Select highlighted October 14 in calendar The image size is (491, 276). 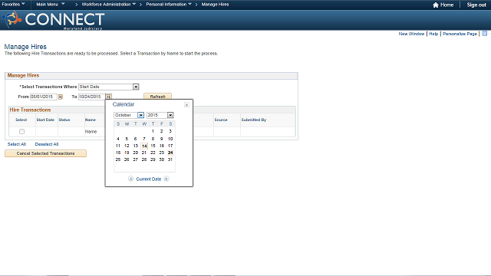(144, 146)
